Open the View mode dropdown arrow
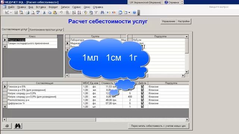The width and height of the screenshot is (239, 134). 11,12
